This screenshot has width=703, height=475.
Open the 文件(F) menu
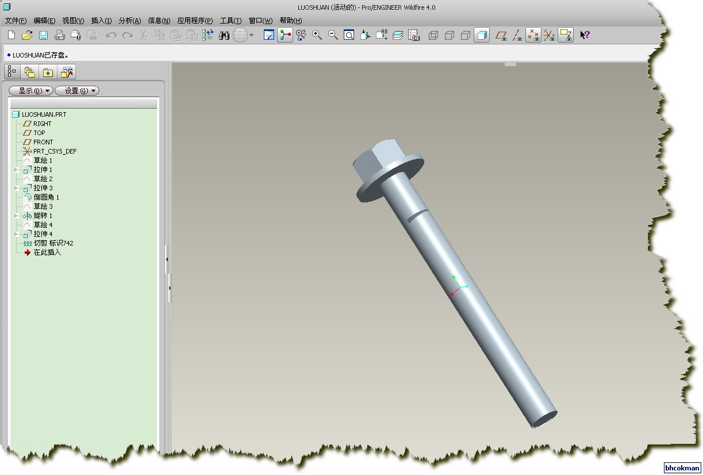click(x=16, y=21)
